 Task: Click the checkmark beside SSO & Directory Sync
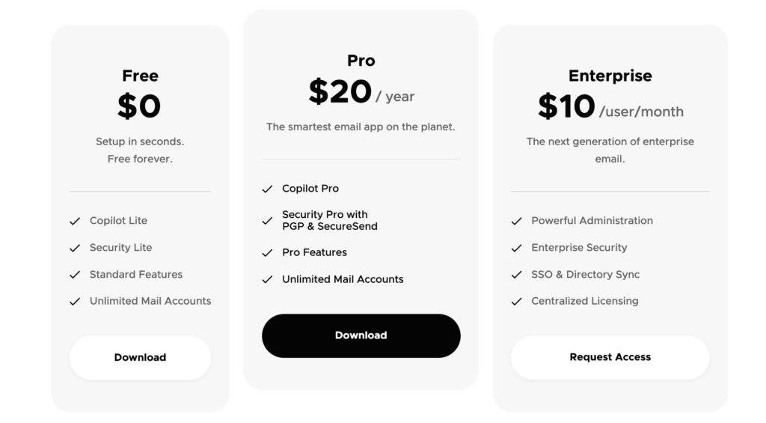pyautogui.click(x=516, y=275)
